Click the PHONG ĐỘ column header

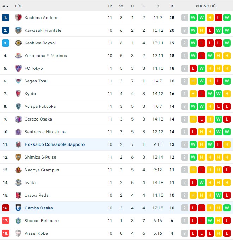click(x=206, y=6)
